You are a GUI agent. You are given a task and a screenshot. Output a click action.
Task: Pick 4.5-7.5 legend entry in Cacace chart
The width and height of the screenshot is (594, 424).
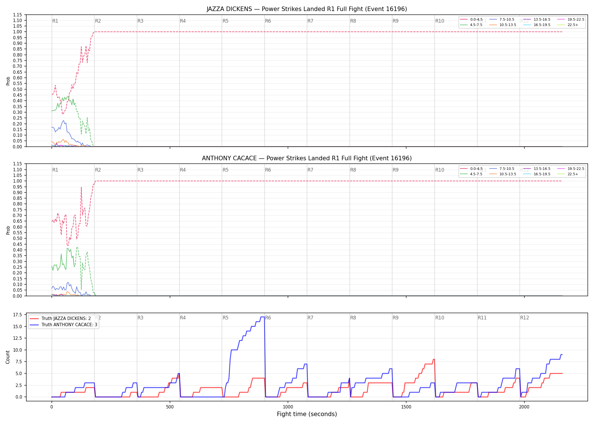(471, 174)
